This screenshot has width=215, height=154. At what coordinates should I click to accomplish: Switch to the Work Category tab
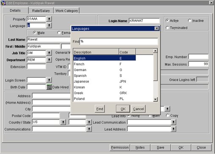point(66,11)
